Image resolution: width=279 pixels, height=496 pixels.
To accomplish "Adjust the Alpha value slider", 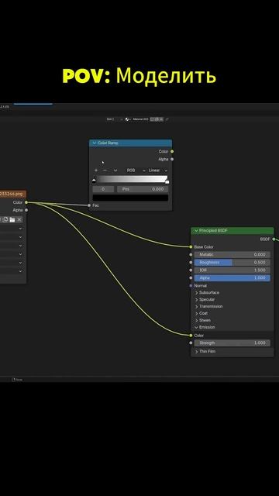I will tap(232, 277).
